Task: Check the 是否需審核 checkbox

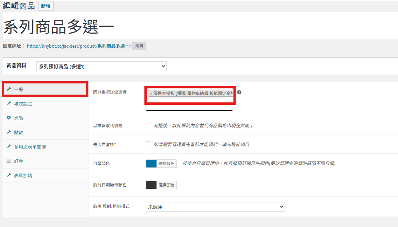Action: (x=148, y=144)
